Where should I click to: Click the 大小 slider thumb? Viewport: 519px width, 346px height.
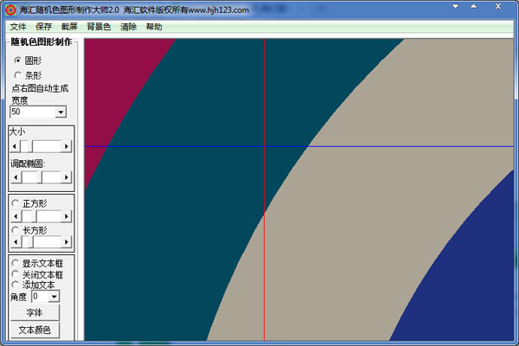click(27, 146)
